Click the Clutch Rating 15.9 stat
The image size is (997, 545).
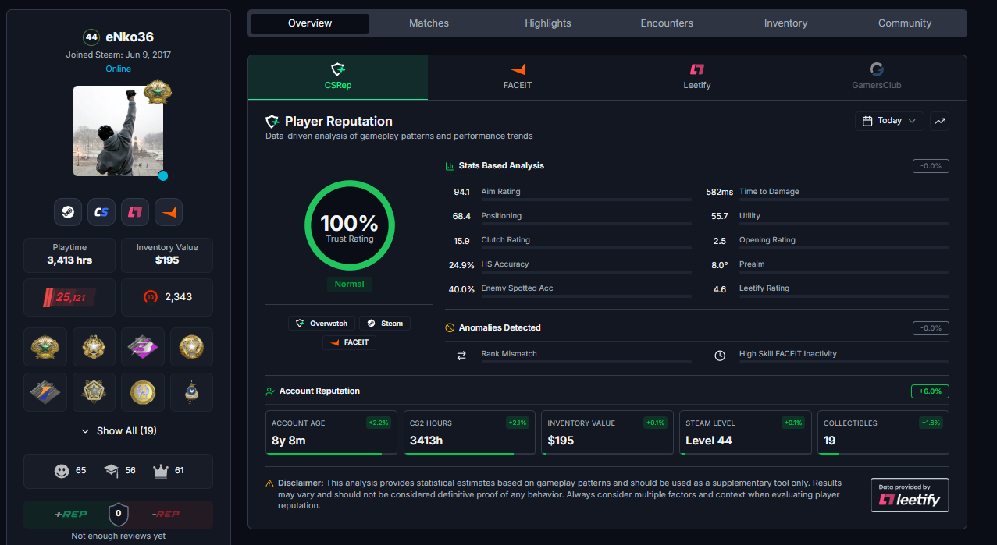(569, 241)
